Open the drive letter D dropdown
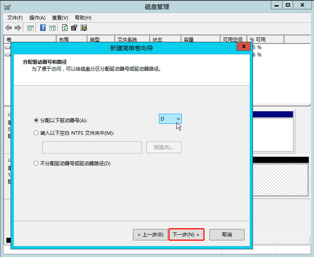This screenshot has width=314, height=257. click(x=170, y=119)
